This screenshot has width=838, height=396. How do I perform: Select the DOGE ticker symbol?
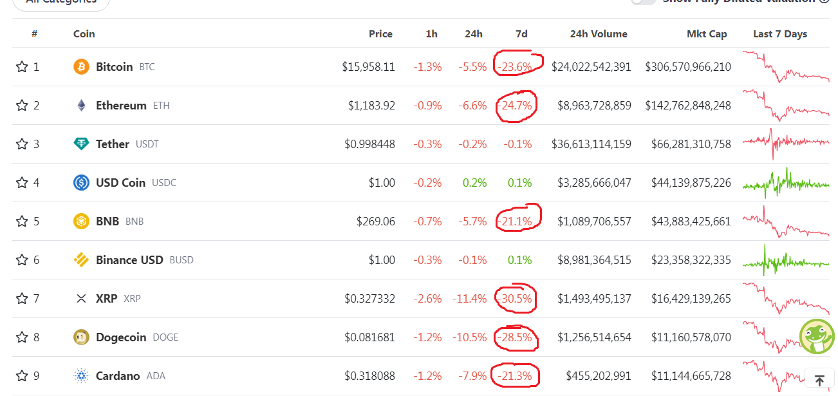(165, 337)
